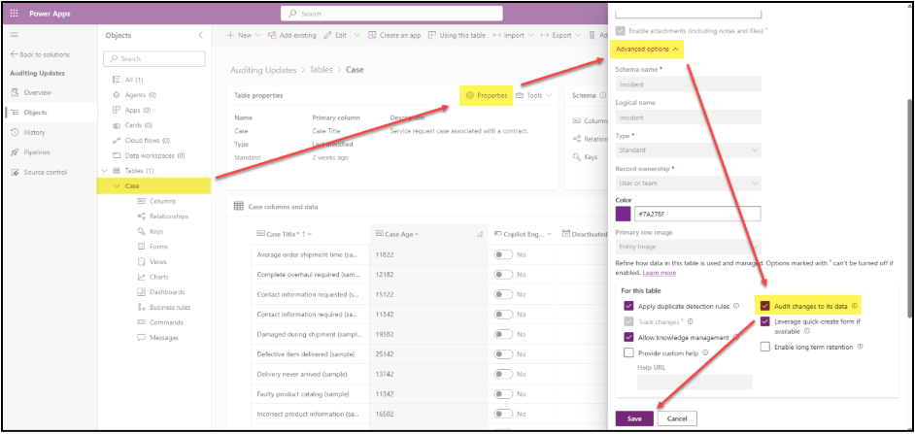Click the Cloud flows icon in Objects
This screenshot has width=915, height=434.
(x=117, y=141)
